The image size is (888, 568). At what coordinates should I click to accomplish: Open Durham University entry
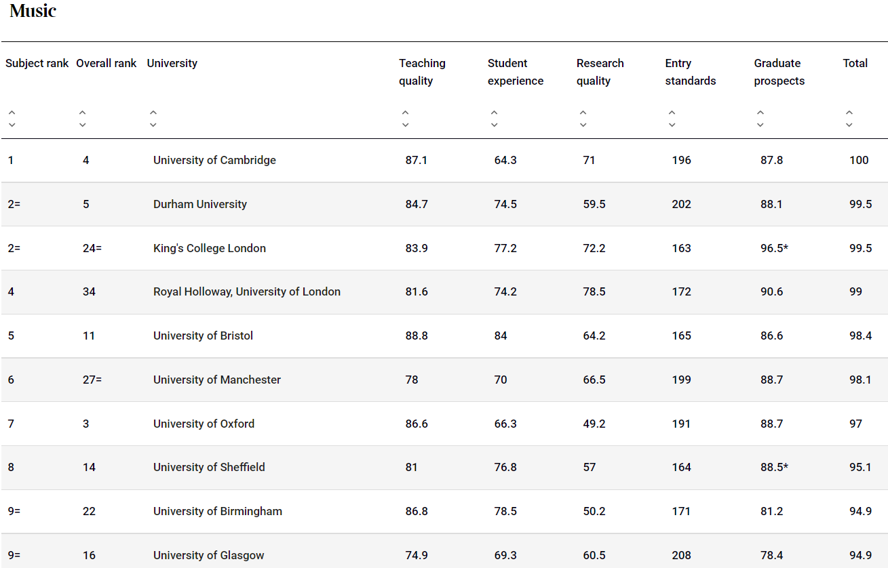point(200,204)
